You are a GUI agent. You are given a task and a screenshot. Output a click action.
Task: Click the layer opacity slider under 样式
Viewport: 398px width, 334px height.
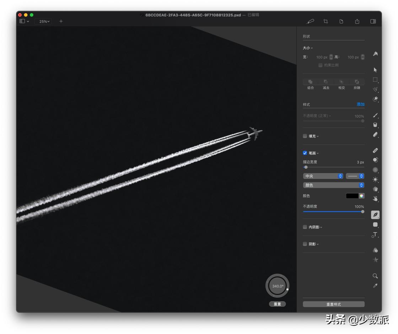[x=334, y=121]
